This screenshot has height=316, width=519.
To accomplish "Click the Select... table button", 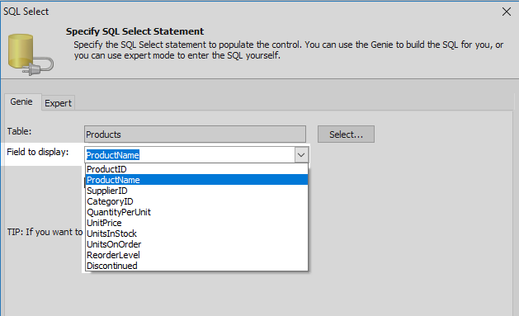I will (x=346, y=134).
